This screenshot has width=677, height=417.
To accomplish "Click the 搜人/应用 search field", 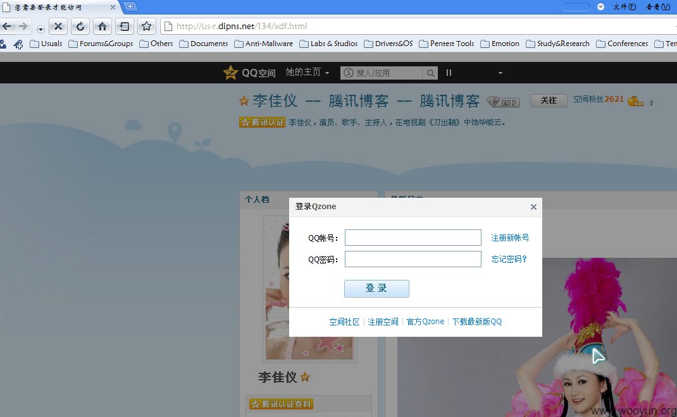I will coord(382,73).
